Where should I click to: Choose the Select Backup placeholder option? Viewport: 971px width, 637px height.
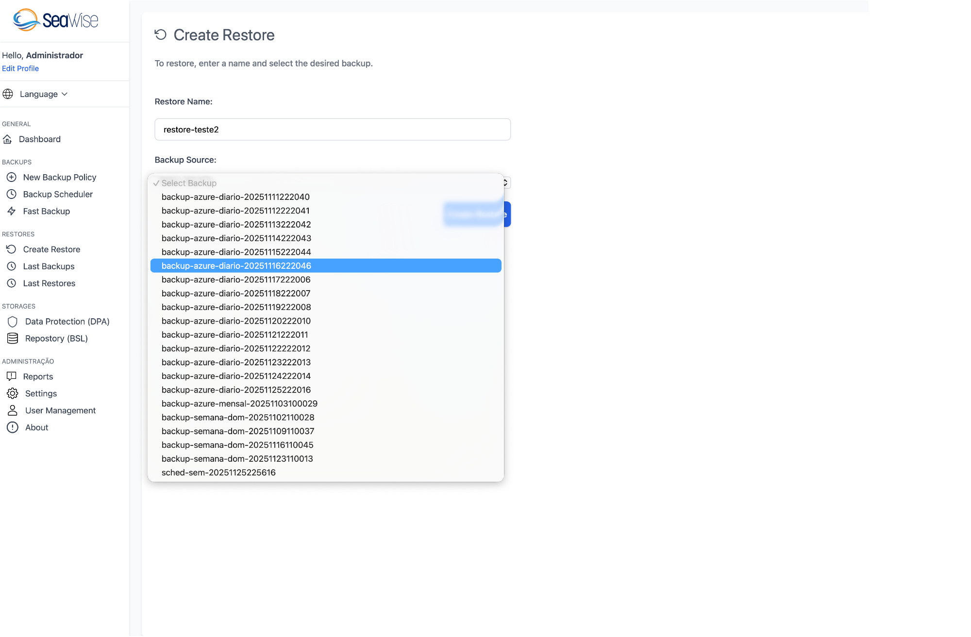[x=189, y=183]
